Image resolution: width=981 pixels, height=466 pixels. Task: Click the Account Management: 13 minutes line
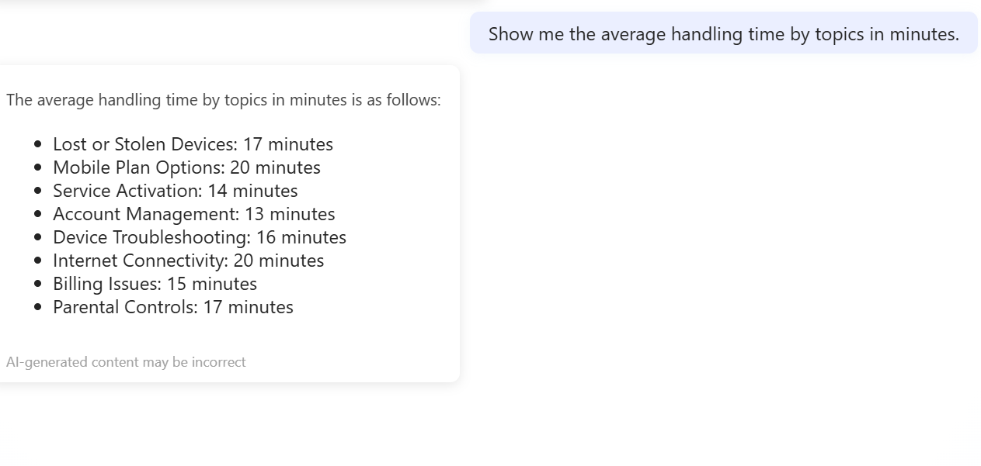pyautogui.click(x=193, y=214)
